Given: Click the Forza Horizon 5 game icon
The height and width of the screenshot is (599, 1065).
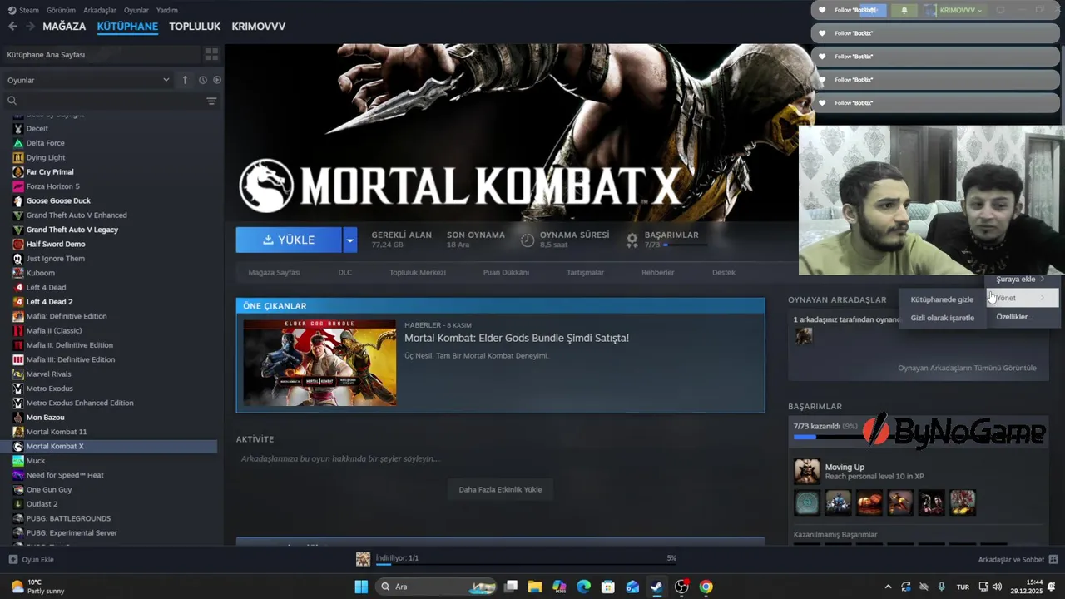Looking at the screenshot, I should click(18, 186).
